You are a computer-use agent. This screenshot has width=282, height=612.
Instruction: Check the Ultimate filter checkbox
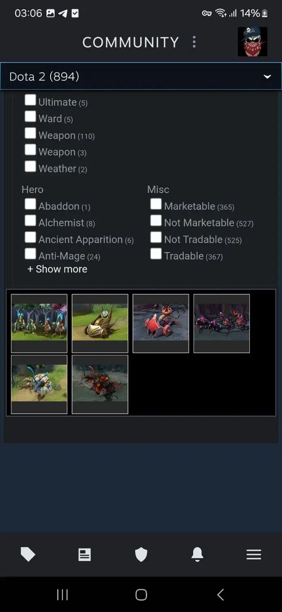pos(30,100)
